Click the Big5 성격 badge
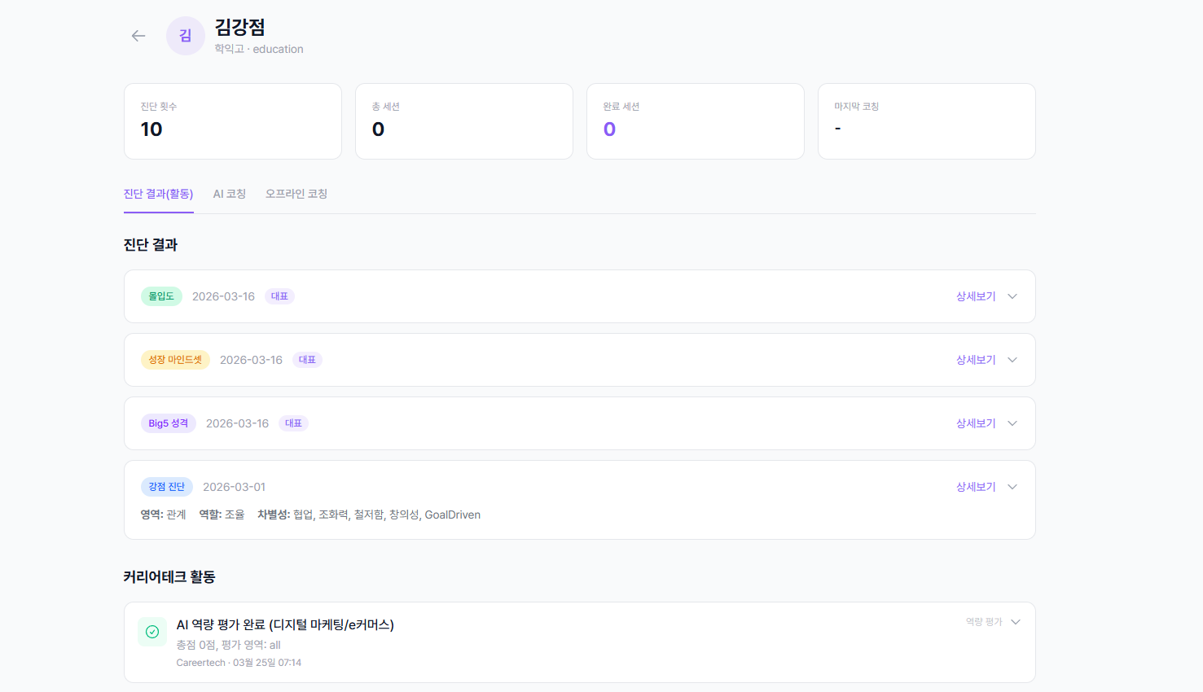The height and width of the screenshot is (692, 1203). tap(169, 423)
